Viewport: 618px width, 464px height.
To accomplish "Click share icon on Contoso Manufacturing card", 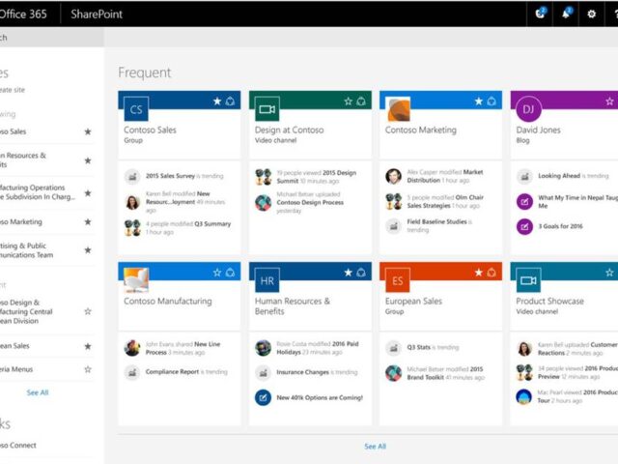I will pyautogui.click(x=230, y=273).
